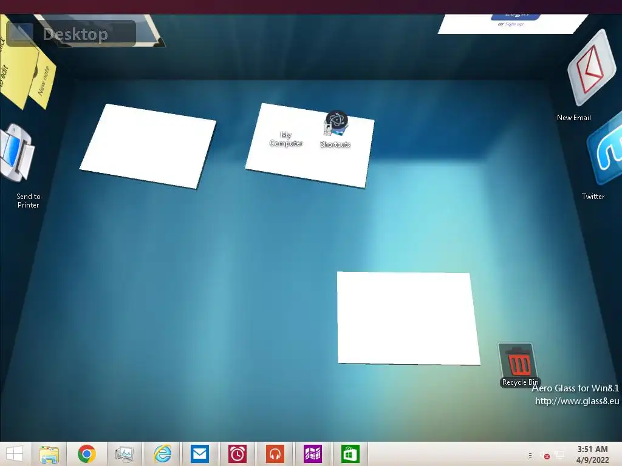This screenshot has height=466, width=622.
Task: Select the blank white sheet beside My Computer
Action: point(148,146)
